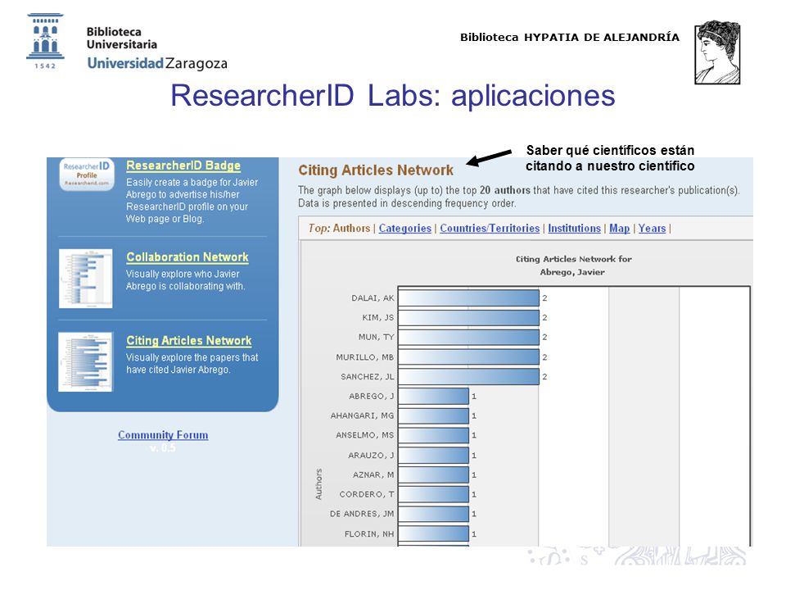Image resolution: width=786 pixels, height=590 pixels.
Task: Click the KIM, JS bar
Action: click(468, 318)
